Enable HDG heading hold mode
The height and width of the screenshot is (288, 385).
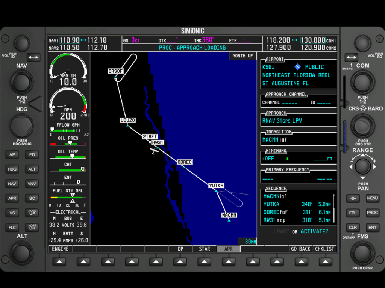(x=12, y=169)
